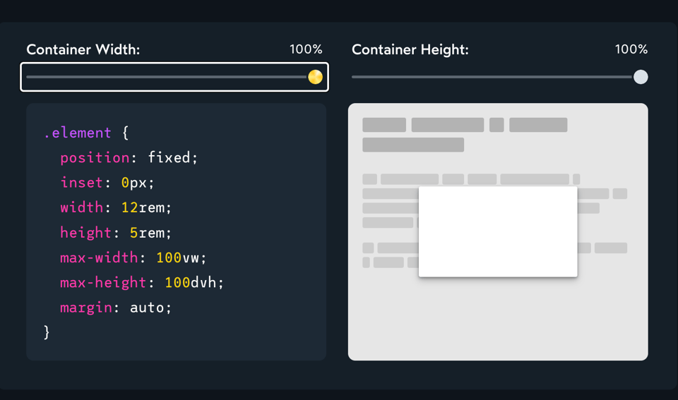The image size is (678, 400).
Task: Click the 'width: 12rem;' code line
Action: click(x=116, y=208)
